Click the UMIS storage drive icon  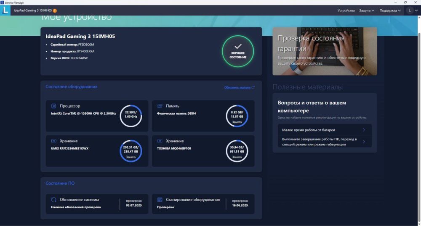[x=54, y=141]
